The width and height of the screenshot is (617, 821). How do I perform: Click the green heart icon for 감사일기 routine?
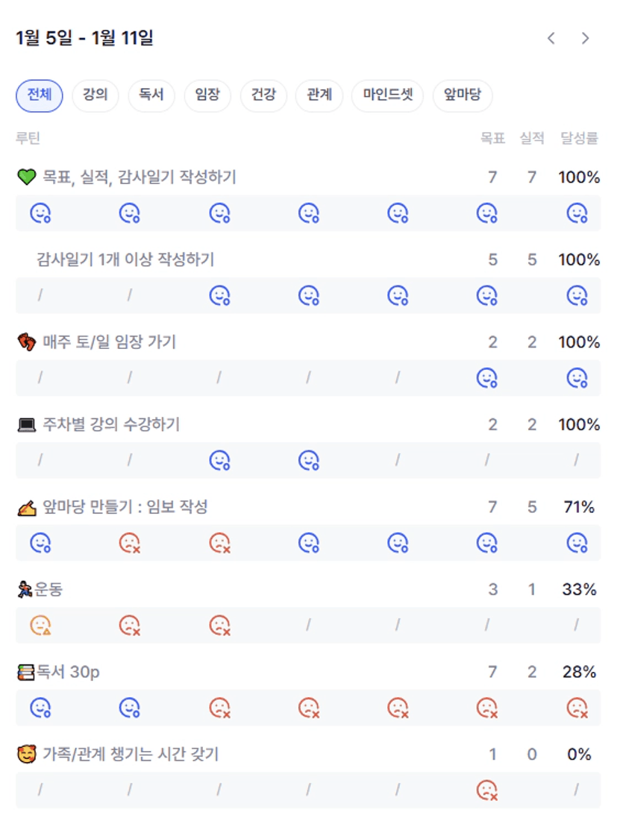pos(26,177)
